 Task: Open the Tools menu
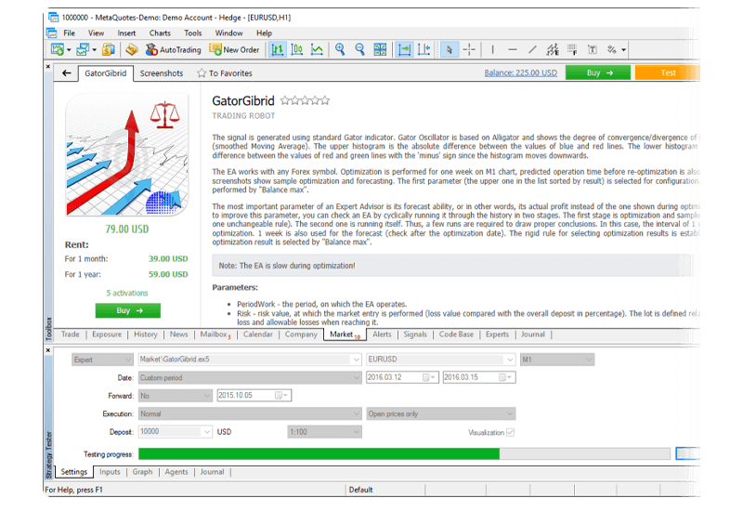click(x=193, y=33)
